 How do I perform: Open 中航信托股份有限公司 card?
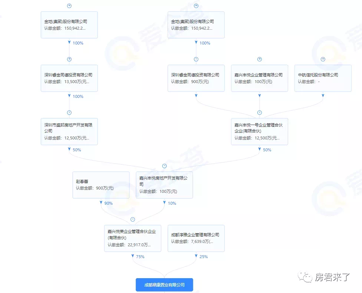323,78
